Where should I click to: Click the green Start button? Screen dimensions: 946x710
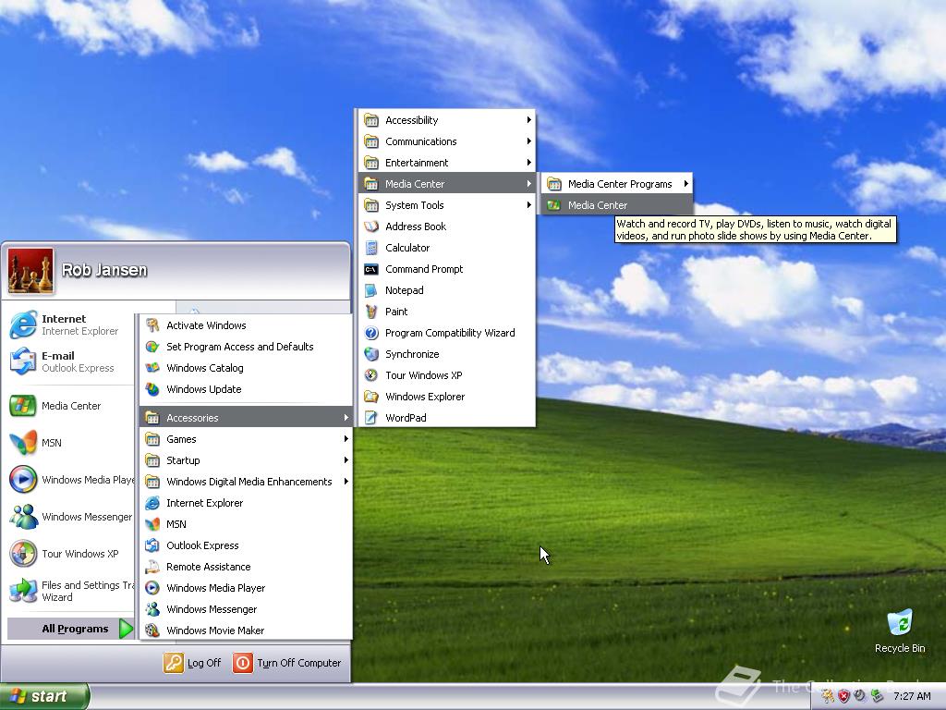(44, 697)
